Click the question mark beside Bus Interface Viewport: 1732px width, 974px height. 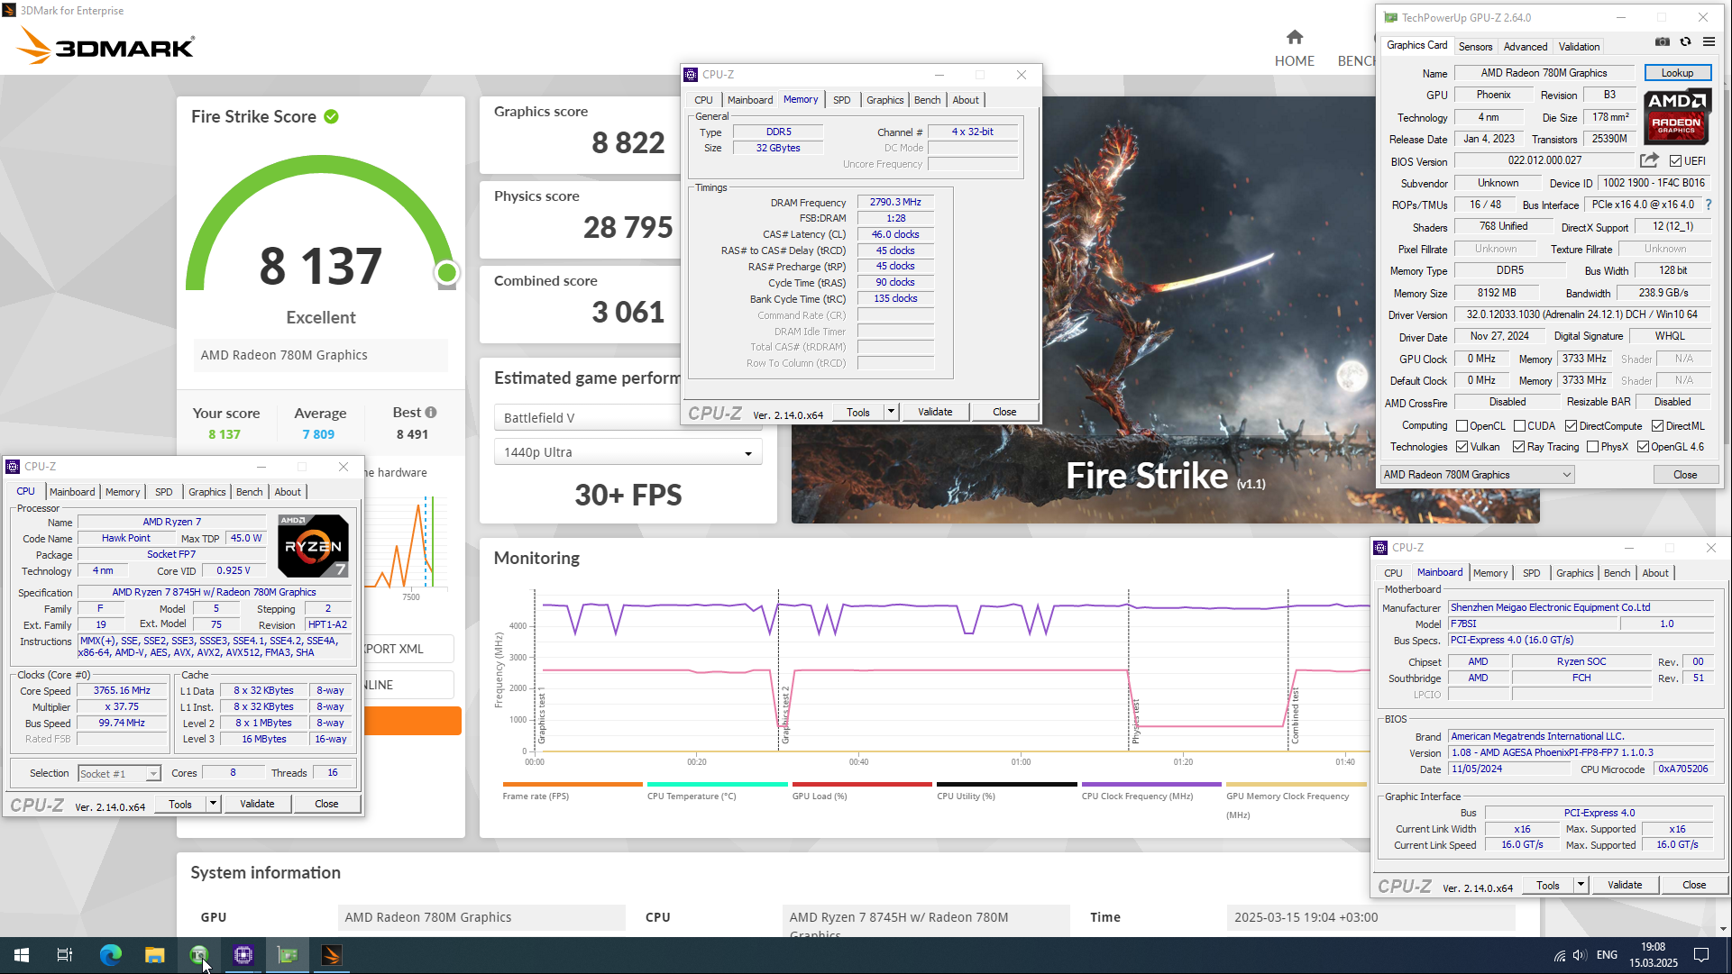1709,205
